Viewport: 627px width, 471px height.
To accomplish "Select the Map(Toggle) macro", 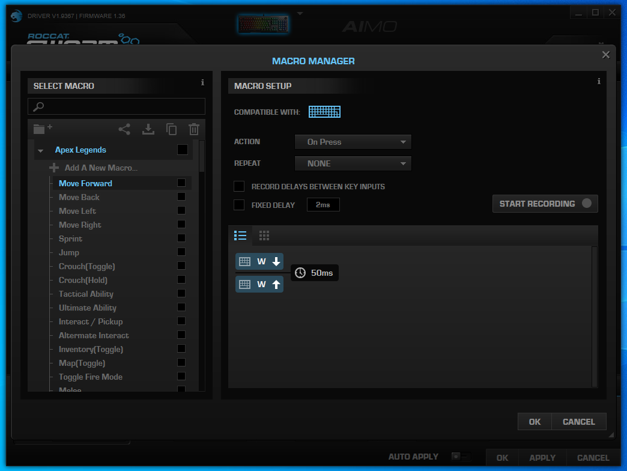I will [82, 363].
